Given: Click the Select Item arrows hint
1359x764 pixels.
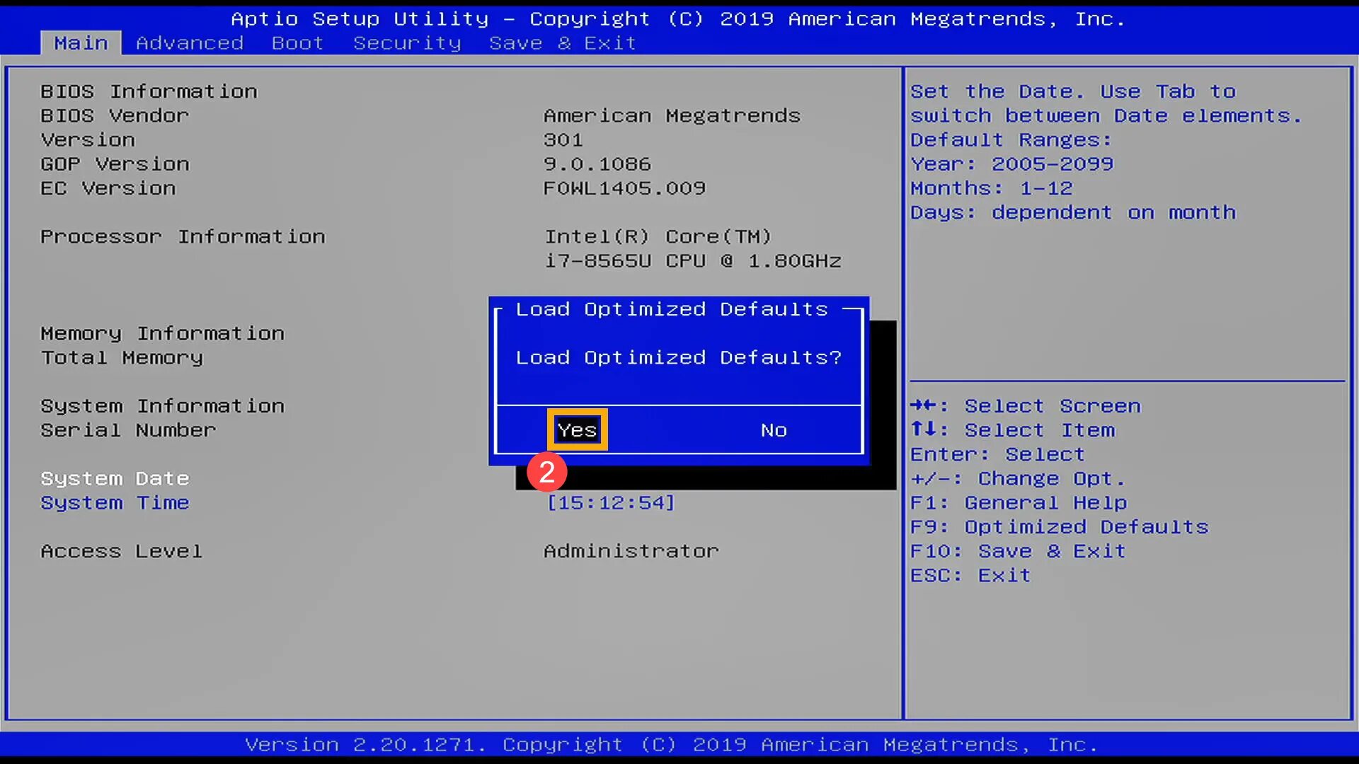Looking at the screenshot, I should (1012, 430).
